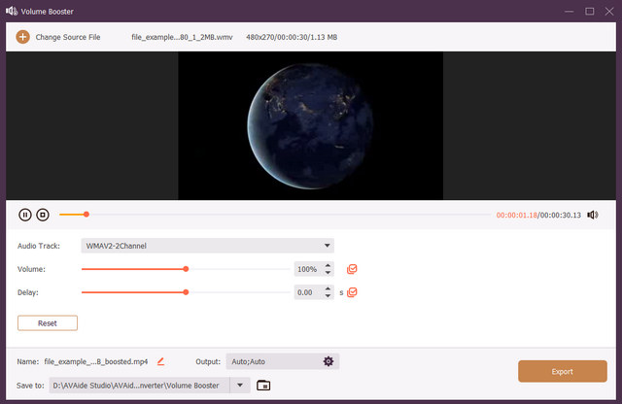Click the Export button
This screenshot has height=404, width=622.
tap(563, 371)
